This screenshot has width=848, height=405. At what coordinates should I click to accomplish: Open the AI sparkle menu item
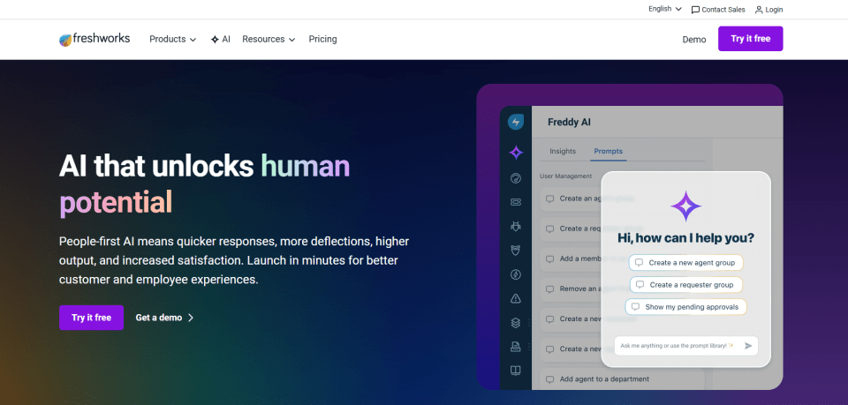(x=221, y=40)
